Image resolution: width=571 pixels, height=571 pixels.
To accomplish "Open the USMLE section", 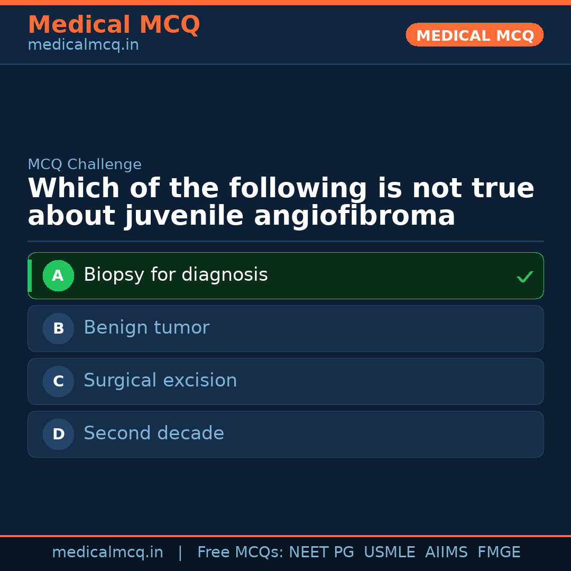I will 390,552.
